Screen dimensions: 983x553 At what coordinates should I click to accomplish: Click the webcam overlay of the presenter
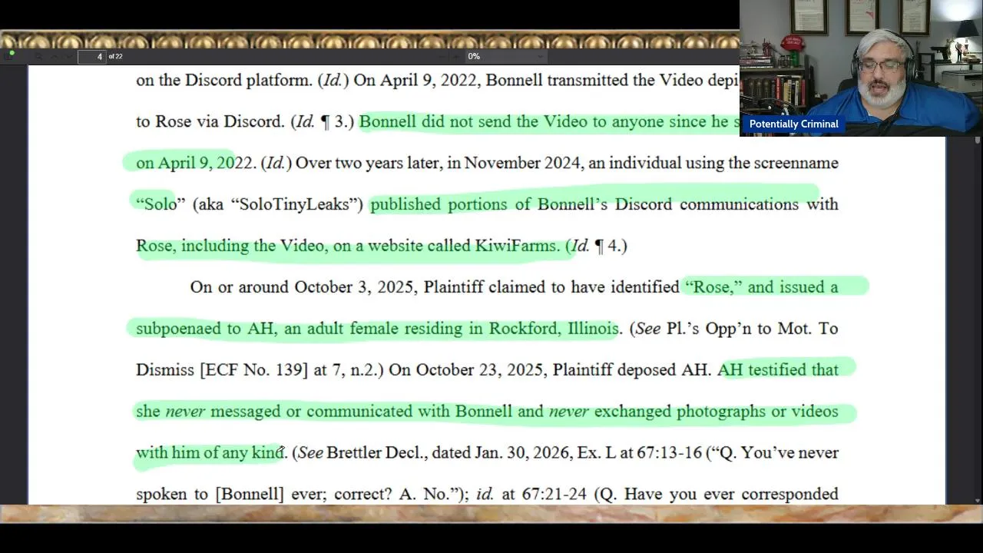pos(861,68)
